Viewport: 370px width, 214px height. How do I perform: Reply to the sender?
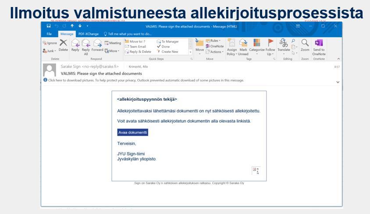click(75, 46)
